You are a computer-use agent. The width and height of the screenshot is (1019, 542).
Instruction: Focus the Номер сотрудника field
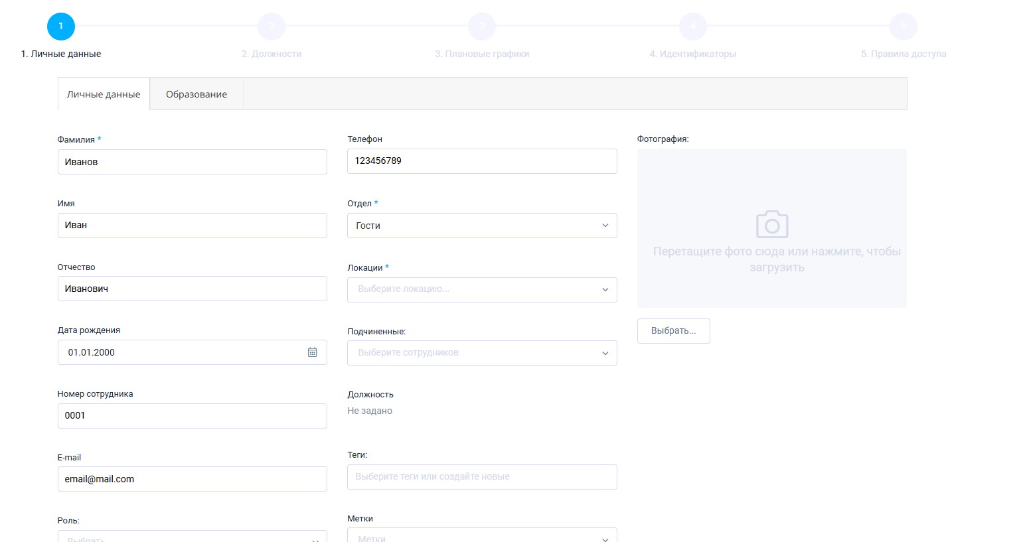tap(192, 416)
